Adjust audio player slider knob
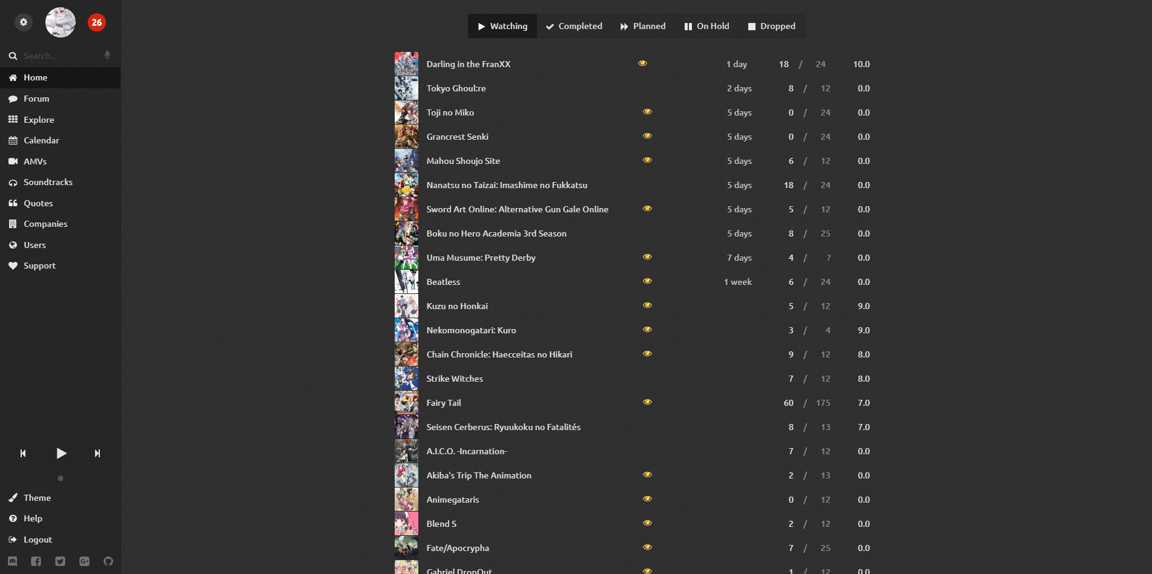Viewport: 1152px width, 574px height. coord(61,478)
